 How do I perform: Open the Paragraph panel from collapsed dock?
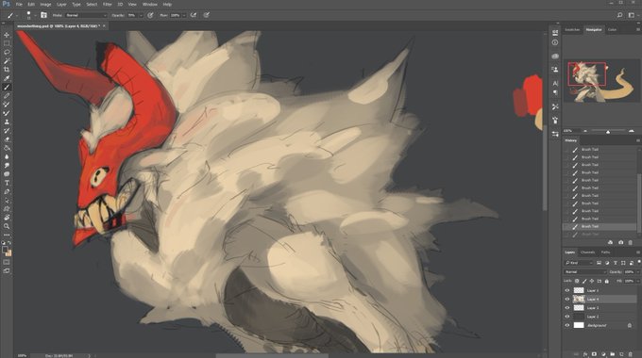pyautogui.click(x=555, y=92)
